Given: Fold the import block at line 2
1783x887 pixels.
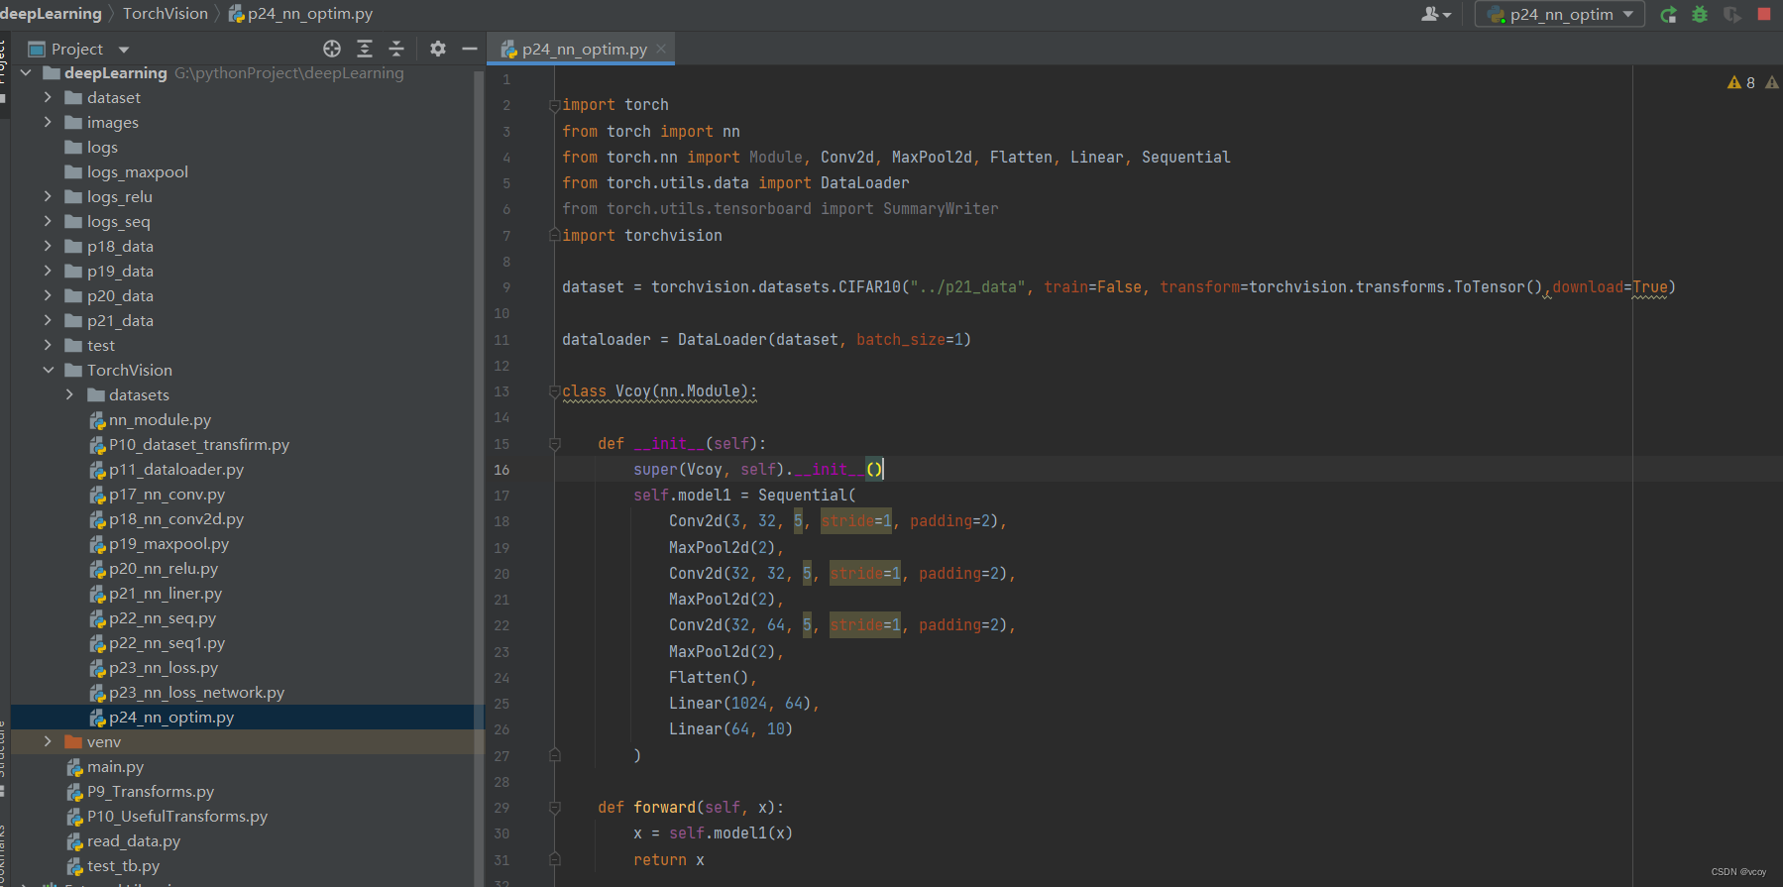Looking at the screenshot, I should click(555, 105).
